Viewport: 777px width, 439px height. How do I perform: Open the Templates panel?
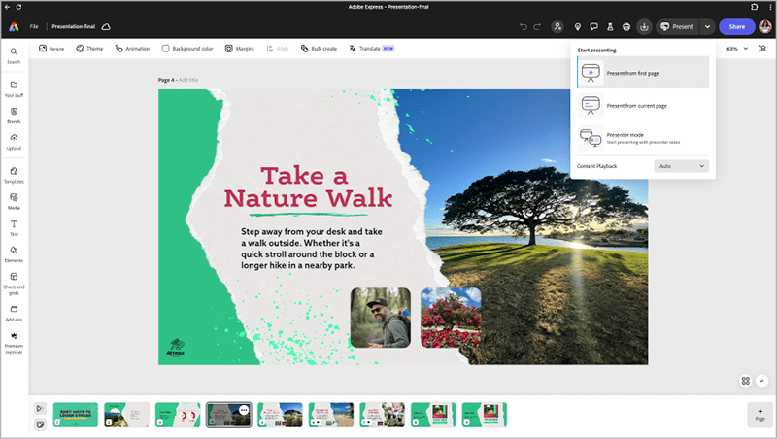coord(14,175)
